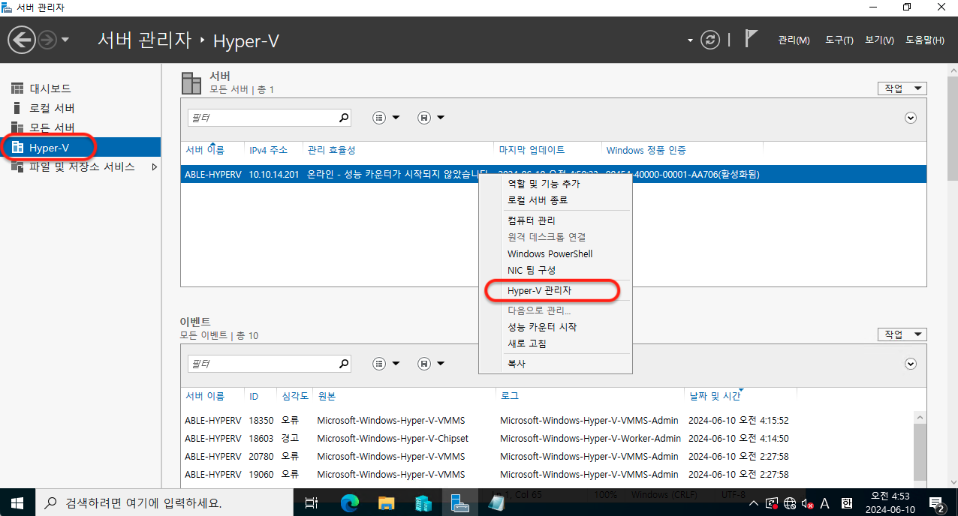Open the 작업 dropdown in events section

(x=902, y=334)
